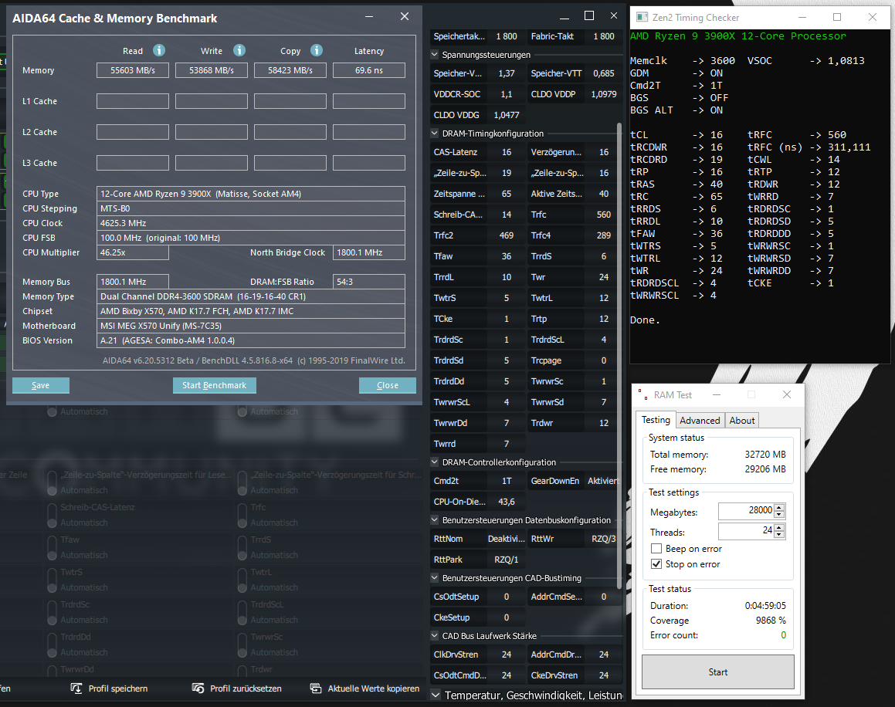Click Start Benchmark in AIDA64
The image size is (895, 707).
click(214, 385)
